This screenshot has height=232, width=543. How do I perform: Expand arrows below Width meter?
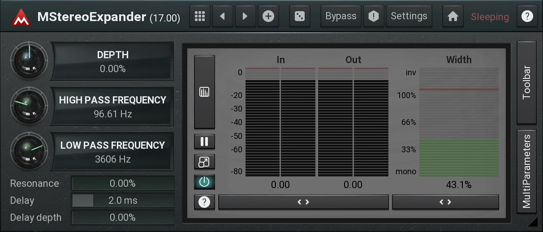coord(445,202)
